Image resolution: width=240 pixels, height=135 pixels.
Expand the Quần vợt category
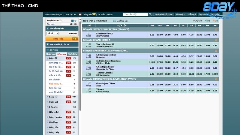pos(47,102)
